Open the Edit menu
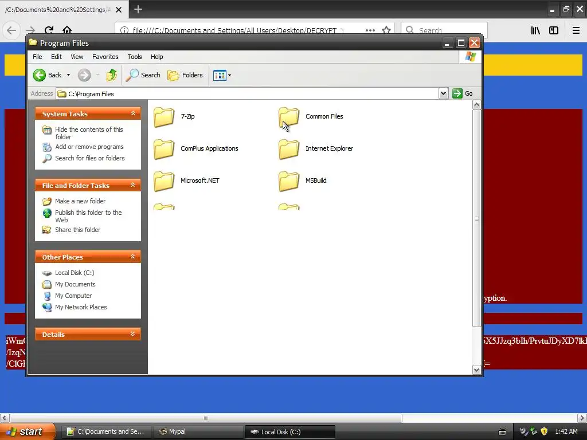587x440 pixels. click(x=56, y=57)
